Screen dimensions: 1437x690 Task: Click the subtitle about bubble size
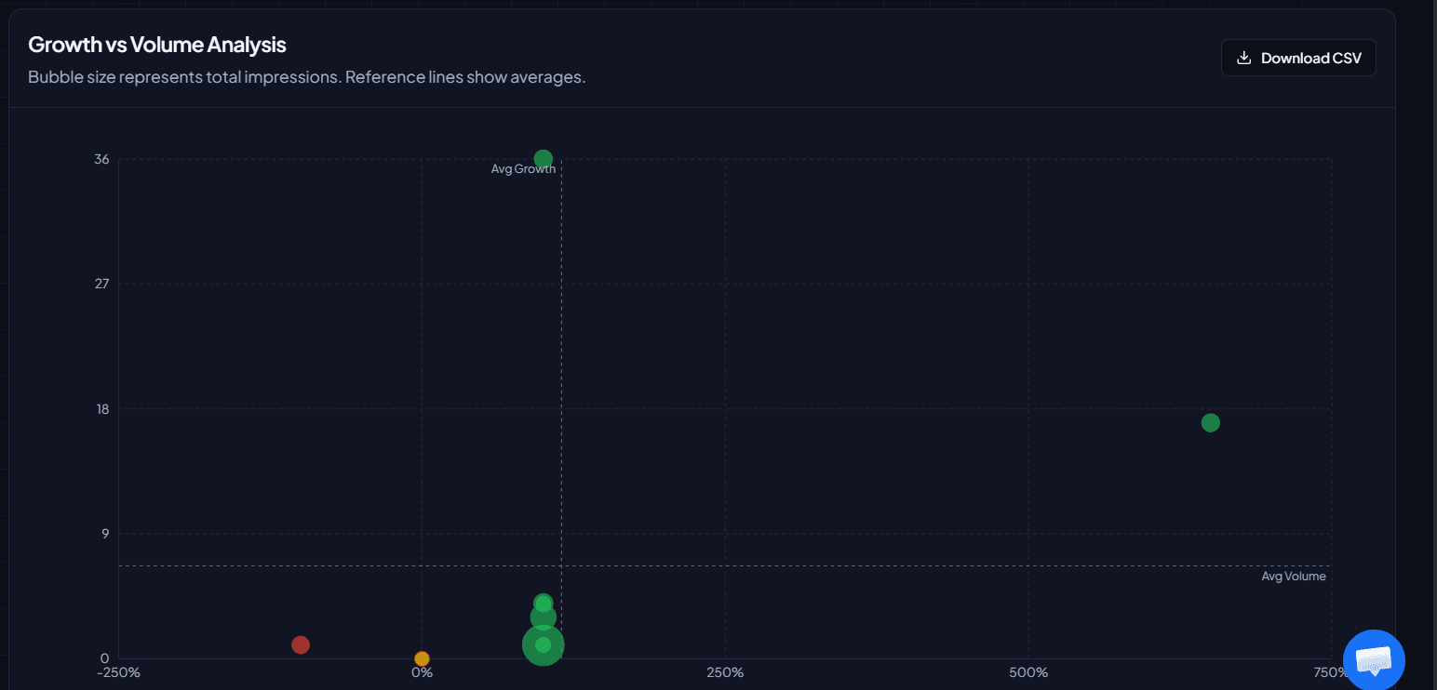(x=306, y=77)
